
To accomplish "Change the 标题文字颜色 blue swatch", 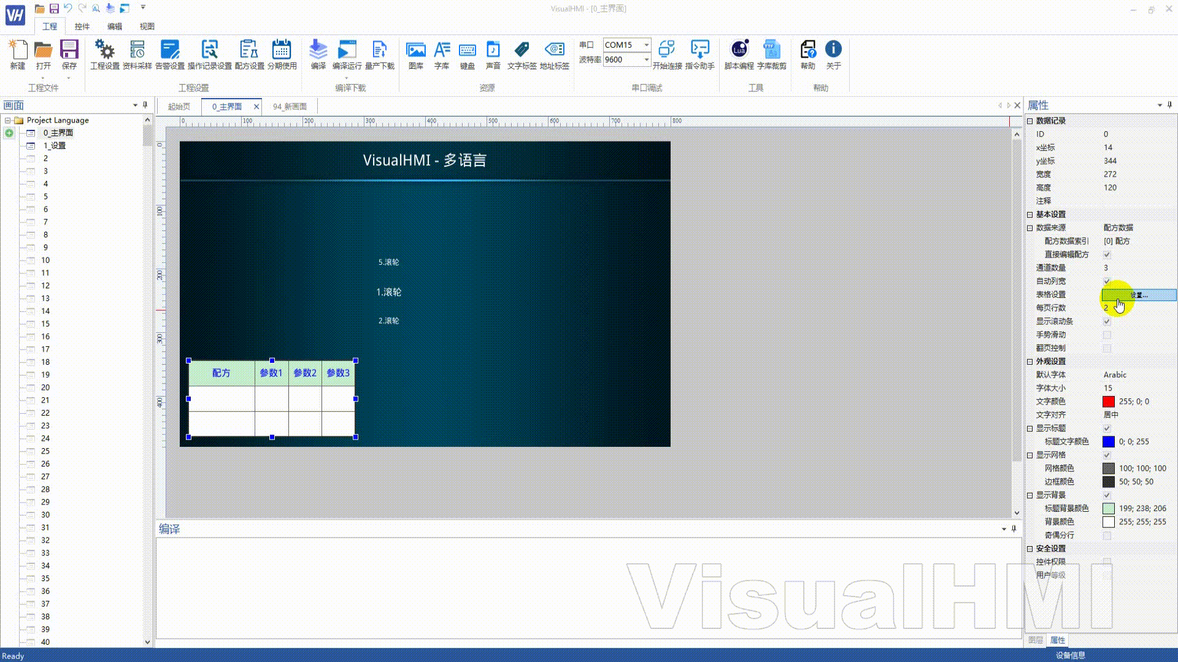I will click(x=1108, y=441).
